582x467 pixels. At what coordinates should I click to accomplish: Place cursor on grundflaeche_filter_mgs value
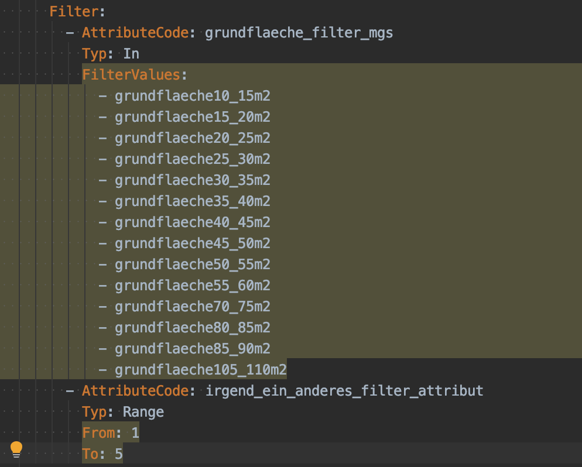point(299,32)
